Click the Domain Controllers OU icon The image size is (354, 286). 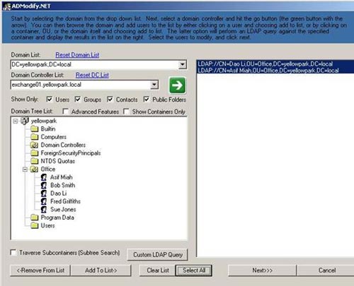(x=35, y=145)
